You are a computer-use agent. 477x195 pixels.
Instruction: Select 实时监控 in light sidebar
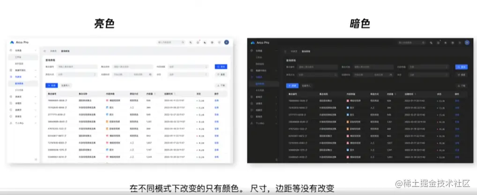pyautogui.click(x=19, y=64)
